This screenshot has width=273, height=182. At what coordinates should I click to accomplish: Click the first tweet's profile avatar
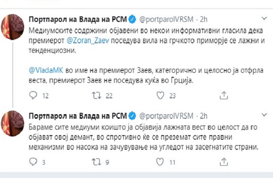click(x=12, y=27)
